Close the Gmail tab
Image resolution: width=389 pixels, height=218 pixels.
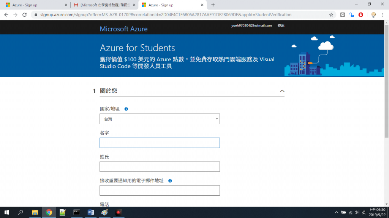(134, 5)
